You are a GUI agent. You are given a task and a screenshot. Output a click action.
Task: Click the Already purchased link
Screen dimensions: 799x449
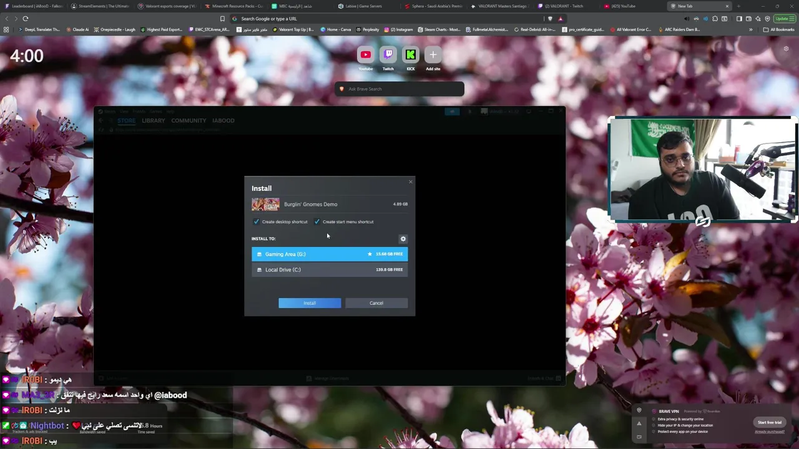click(x=770, y=432)
